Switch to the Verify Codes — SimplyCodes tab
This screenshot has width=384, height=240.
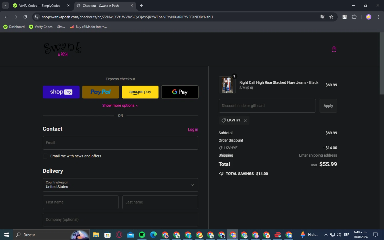tap(39, 6)
